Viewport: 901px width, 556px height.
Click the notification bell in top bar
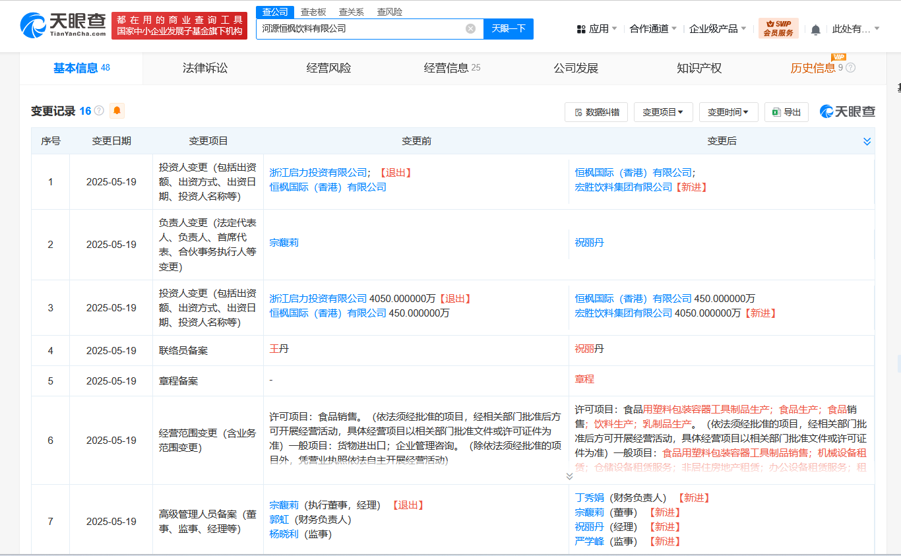point(816,29)
